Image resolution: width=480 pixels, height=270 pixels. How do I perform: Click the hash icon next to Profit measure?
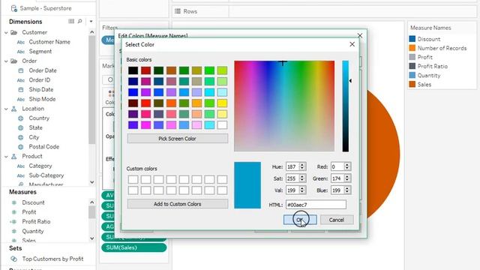pyautogui.click(x=14, y=212)
